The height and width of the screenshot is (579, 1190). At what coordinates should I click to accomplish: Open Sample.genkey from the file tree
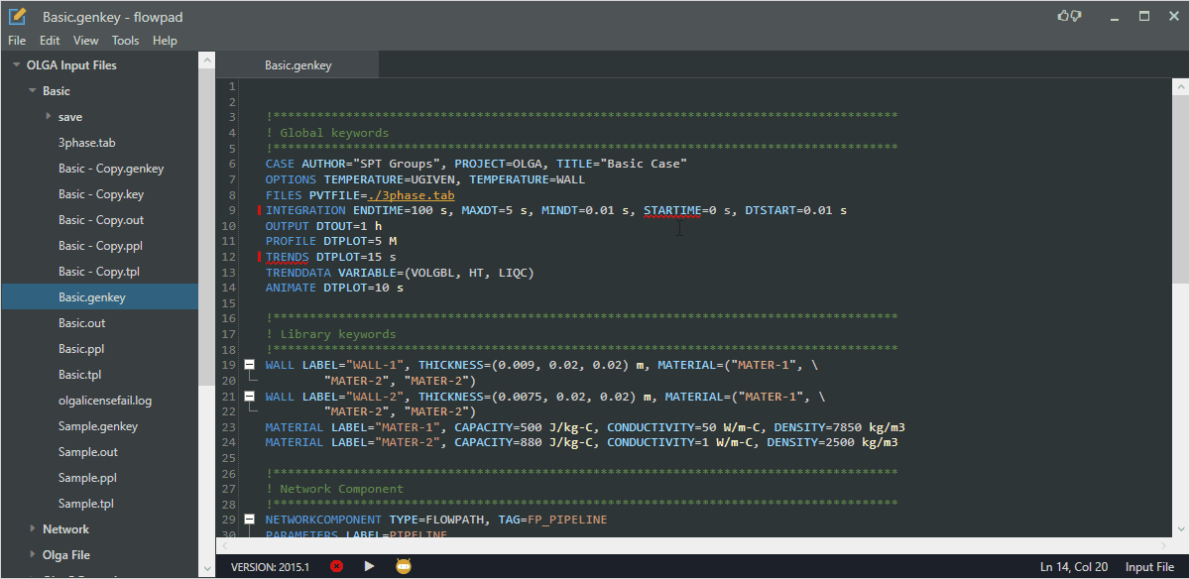97,426
